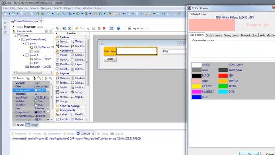Choose FlowLayout from the Palette
Screen dimensions: 275x155
78,78
